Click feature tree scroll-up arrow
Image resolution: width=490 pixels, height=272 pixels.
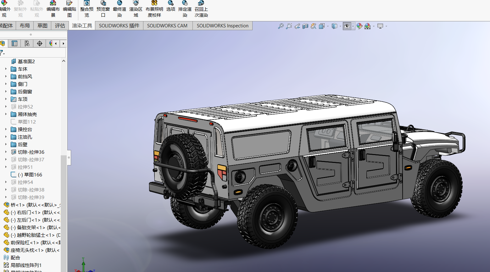[64, 61]
